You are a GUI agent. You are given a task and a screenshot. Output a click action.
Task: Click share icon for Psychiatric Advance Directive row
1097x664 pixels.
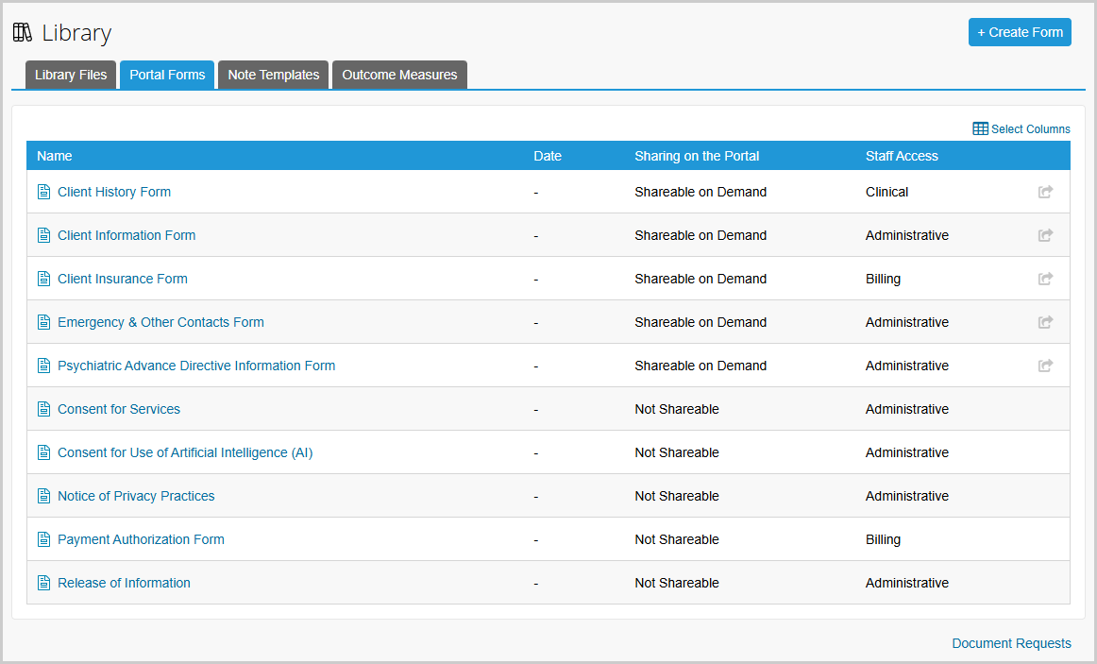(x=1045, y=366)
